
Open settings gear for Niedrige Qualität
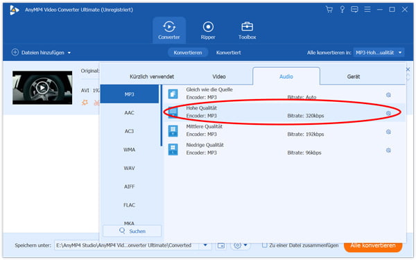tap(388, 150)
